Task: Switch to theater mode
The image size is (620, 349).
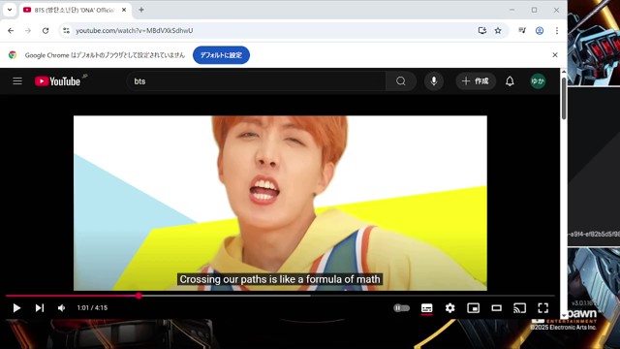Action: [497, 308]
